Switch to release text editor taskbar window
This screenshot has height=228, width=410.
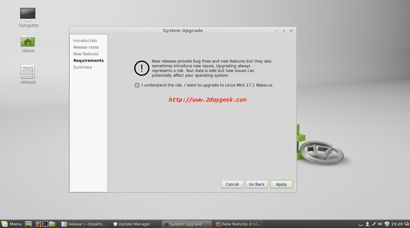point(84,224)
